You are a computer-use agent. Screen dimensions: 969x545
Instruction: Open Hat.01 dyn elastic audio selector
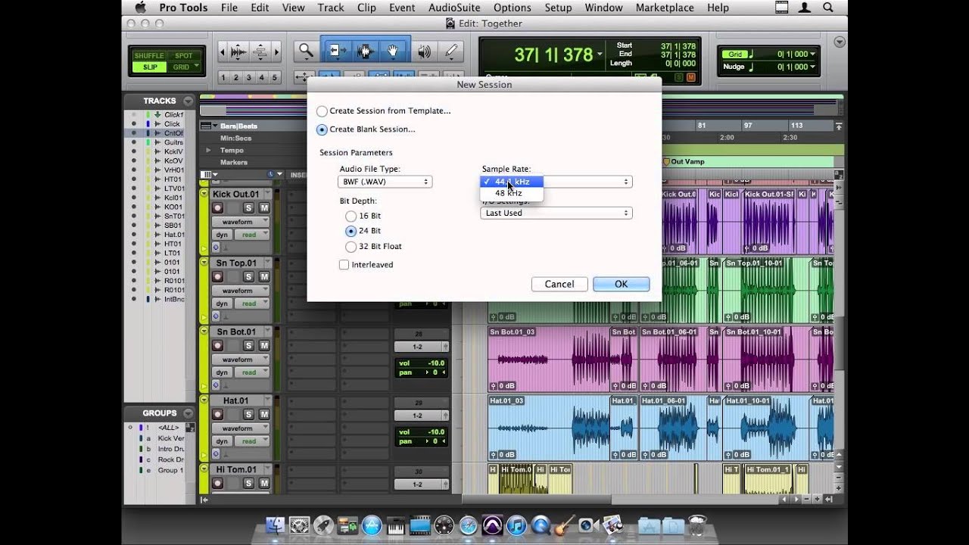tap(222, 441)
